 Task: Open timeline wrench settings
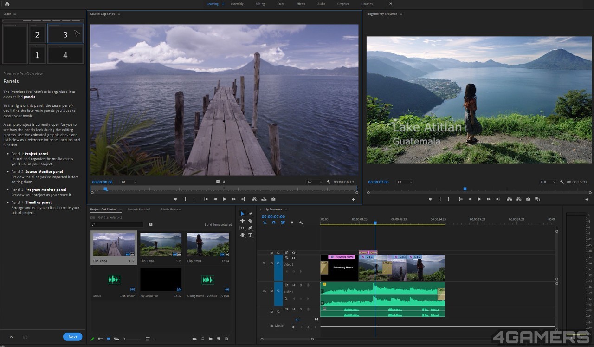coord(301,223)
